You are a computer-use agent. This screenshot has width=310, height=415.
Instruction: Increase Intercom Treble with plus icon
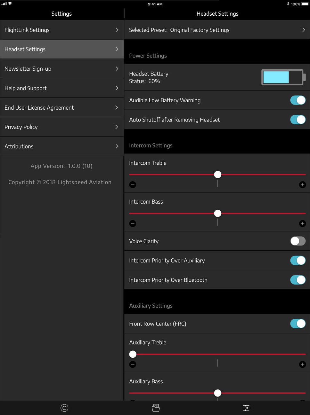[302, 185]
